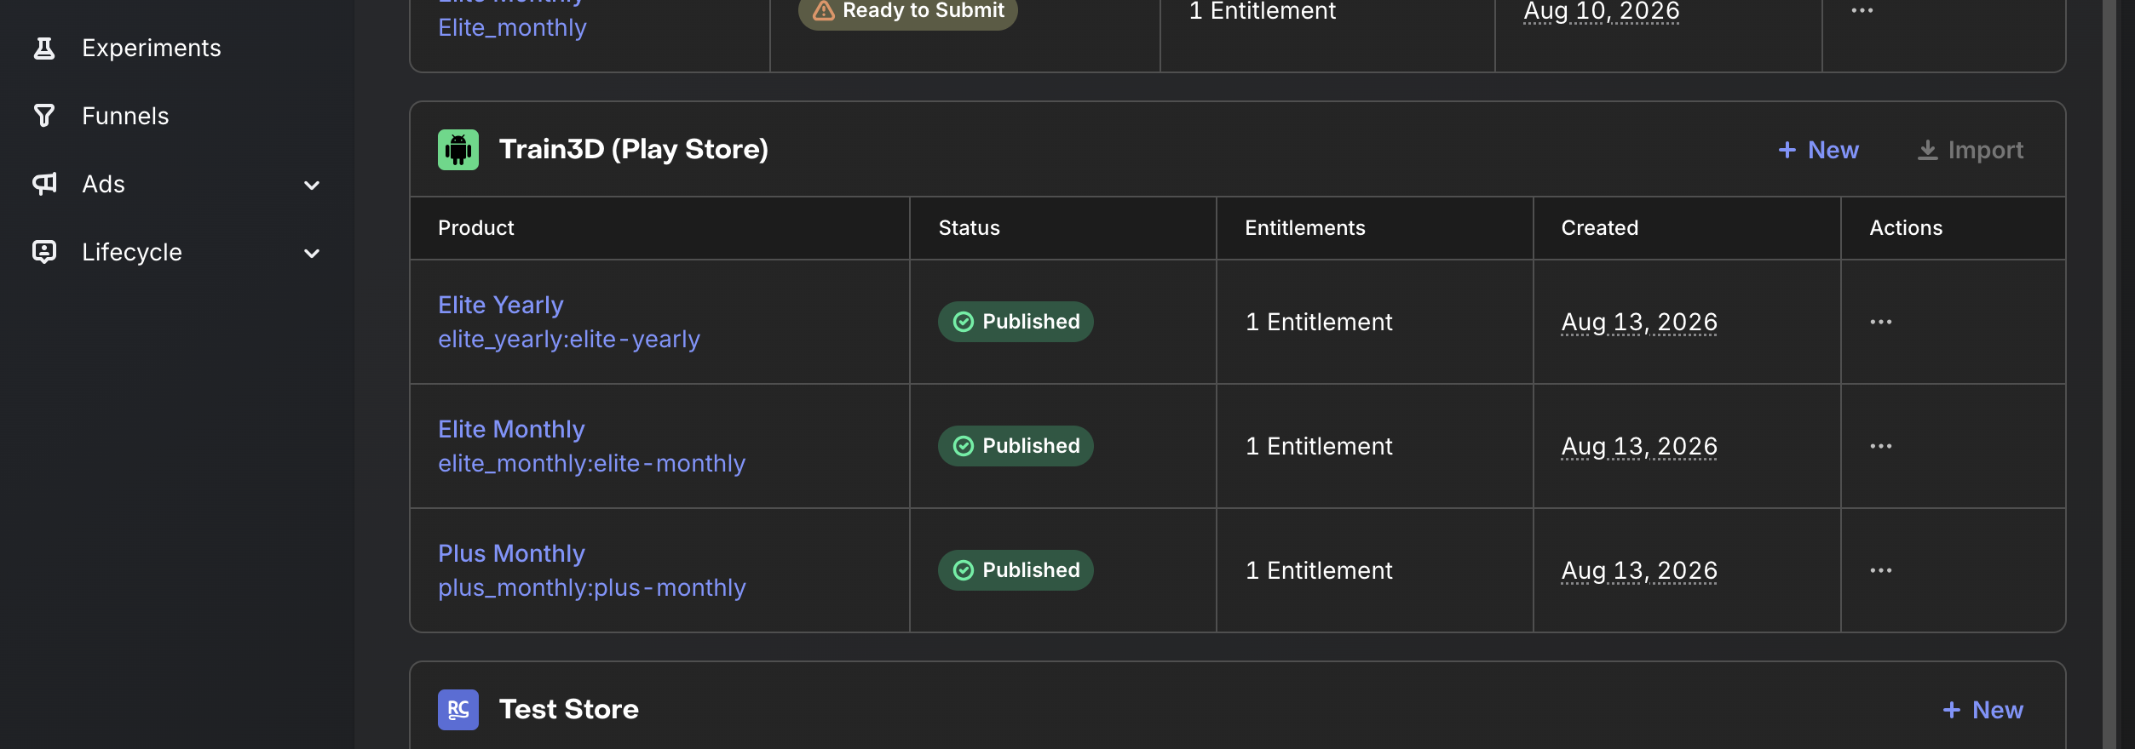
Task: Click the Ads megaphone icon
Action: click(44, 184)
